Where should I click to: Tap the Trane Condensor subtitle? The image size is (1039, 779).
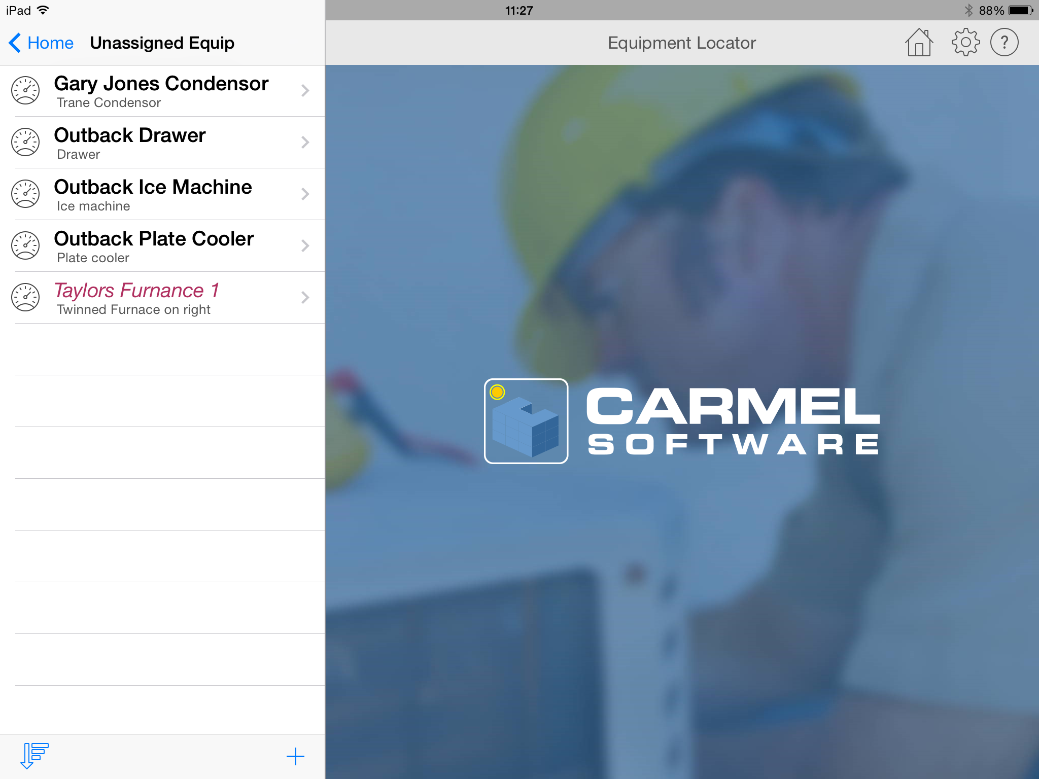coord(109,103)
